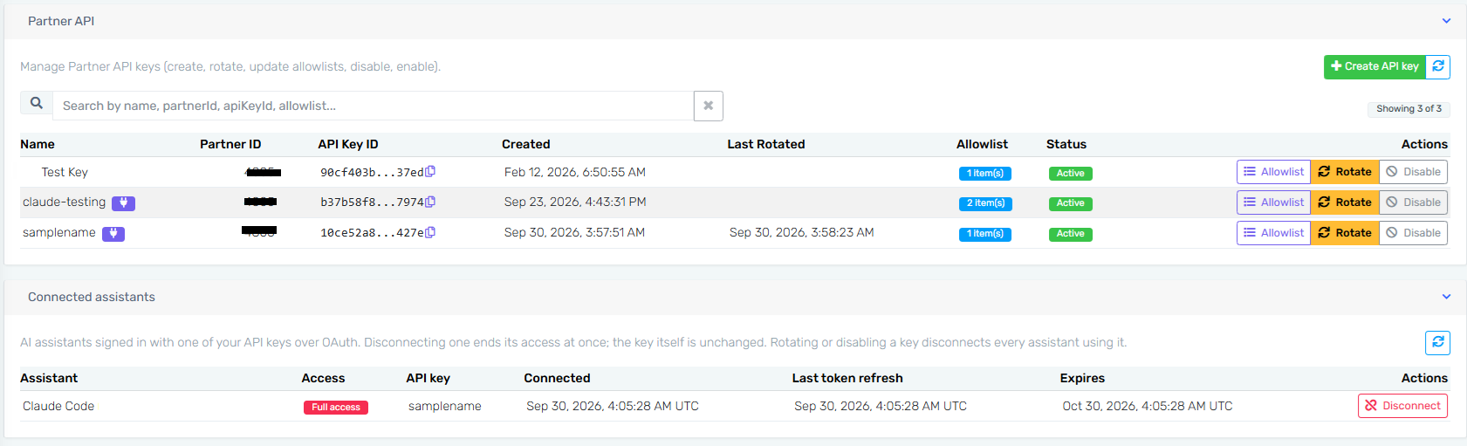
Task: Click the samplename API key in assistants table
Action: [445, 406]
